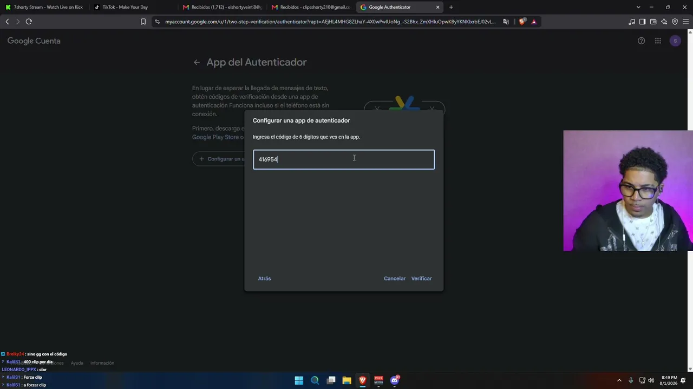
Task: Open the Windows Start menu
Action: [299, 380]
